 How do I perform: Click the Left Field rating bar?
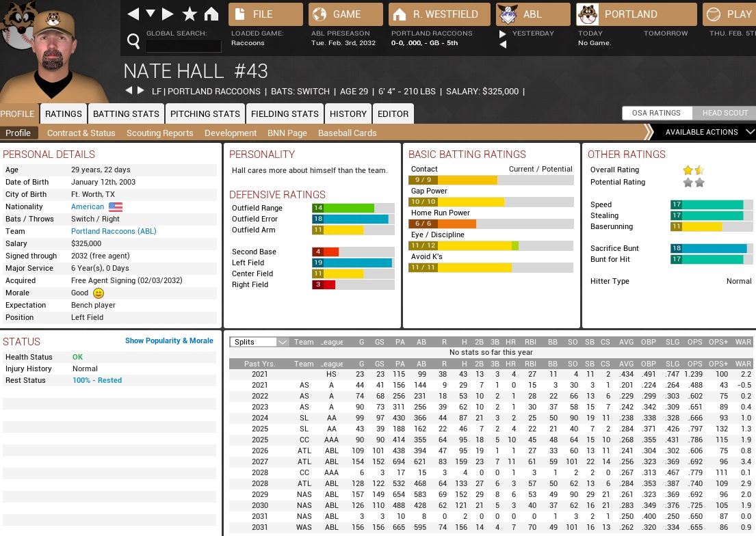353,263
